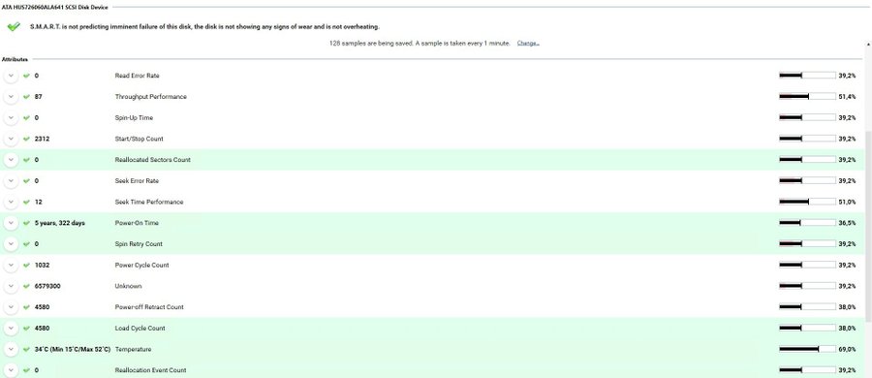
Task: Select the Spin Retry Count label
Action: 139,244
